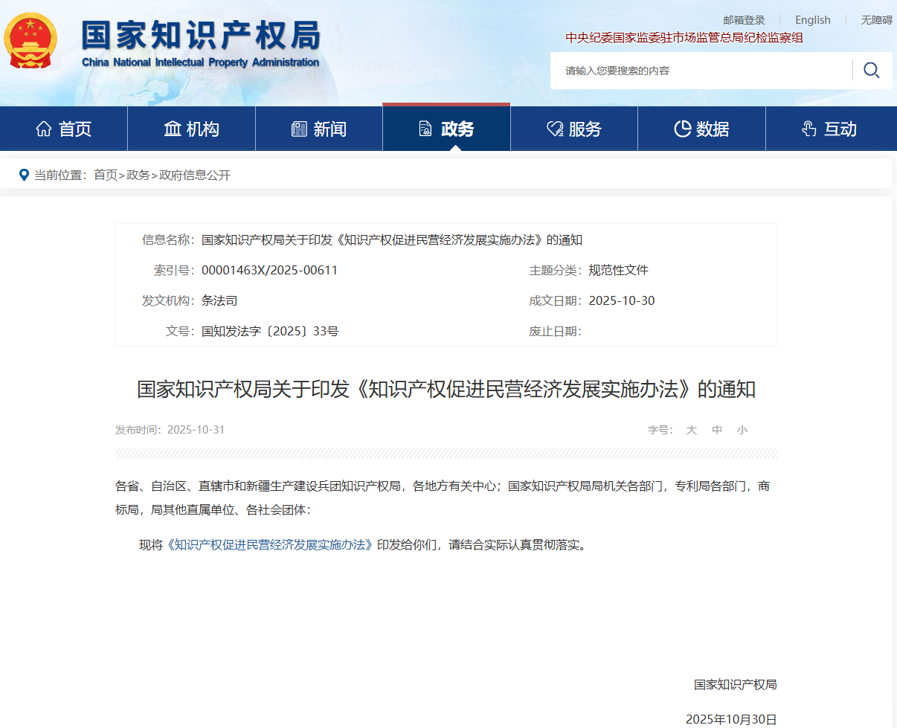Switch site language via English link
Viewport: 897px width, 728px height.
812,19
